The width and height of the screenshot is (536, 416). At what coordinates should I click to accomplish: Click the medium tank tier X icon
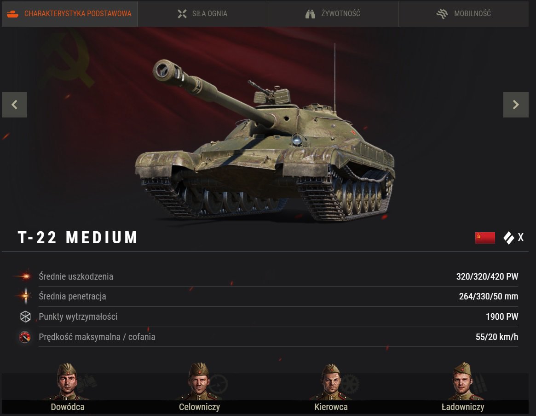pyautogui.click(x=513, y=238)
